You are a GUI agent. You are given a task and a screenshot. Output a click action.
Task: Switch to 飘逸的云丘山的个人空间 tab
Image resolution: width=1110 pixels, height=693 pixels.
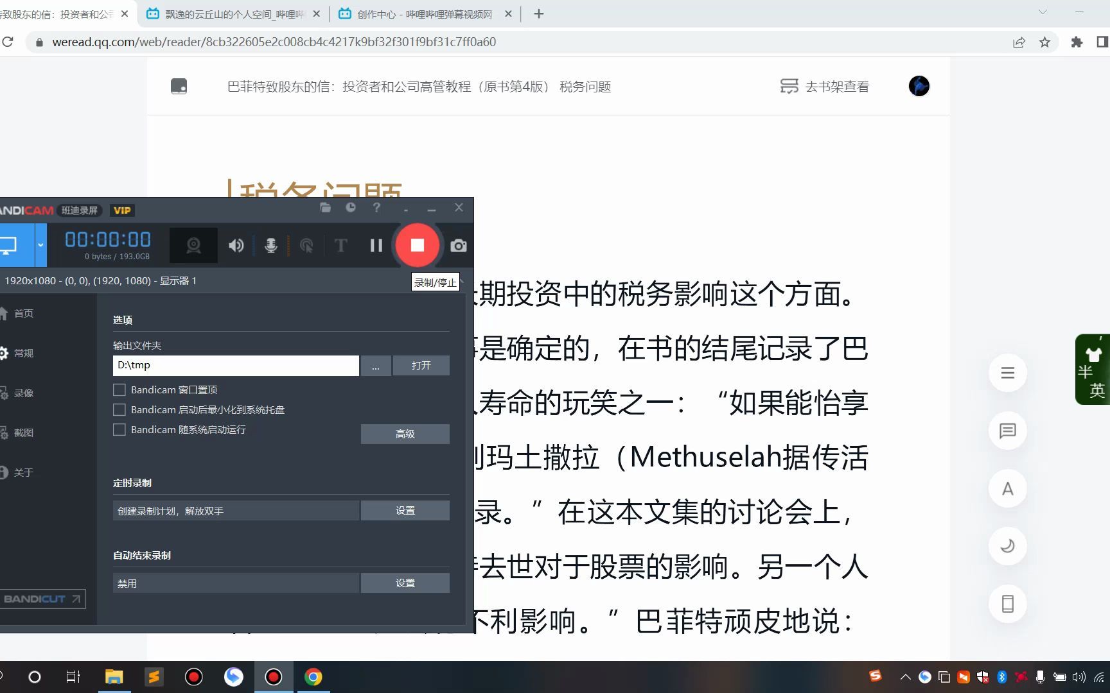(x=234, y=13)
